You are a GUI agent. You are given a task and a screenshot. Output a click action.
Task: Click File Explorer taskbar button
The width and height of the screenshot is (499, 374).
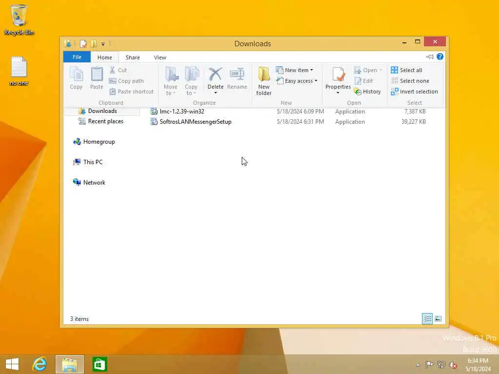pyautogui.click(x=70, y=364)
